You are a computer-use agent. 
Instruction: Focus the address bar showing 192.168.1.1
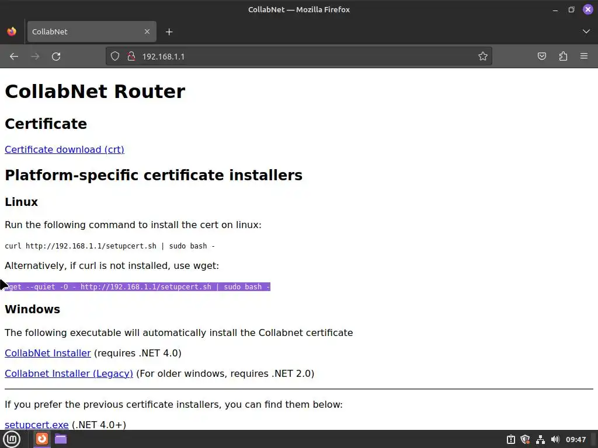coord(298,57)
